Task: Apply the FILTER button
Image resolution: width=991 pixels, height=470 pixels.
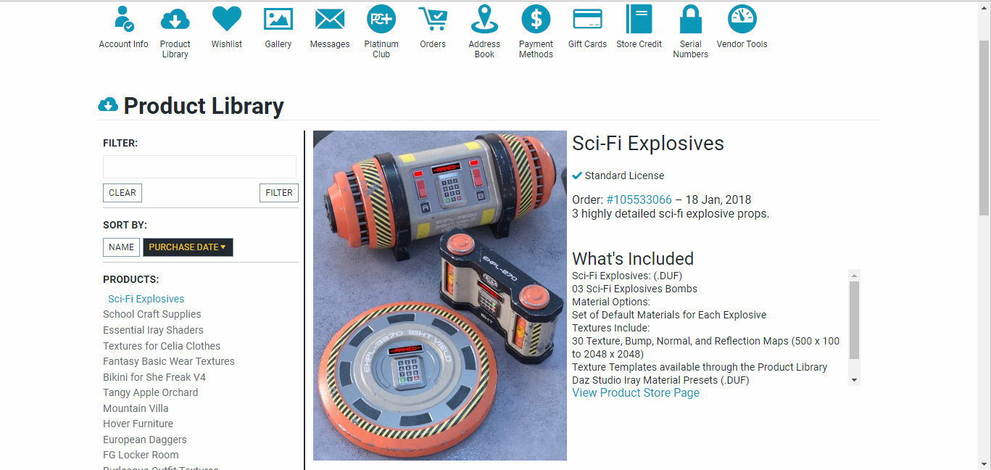Action: (279, 193)
